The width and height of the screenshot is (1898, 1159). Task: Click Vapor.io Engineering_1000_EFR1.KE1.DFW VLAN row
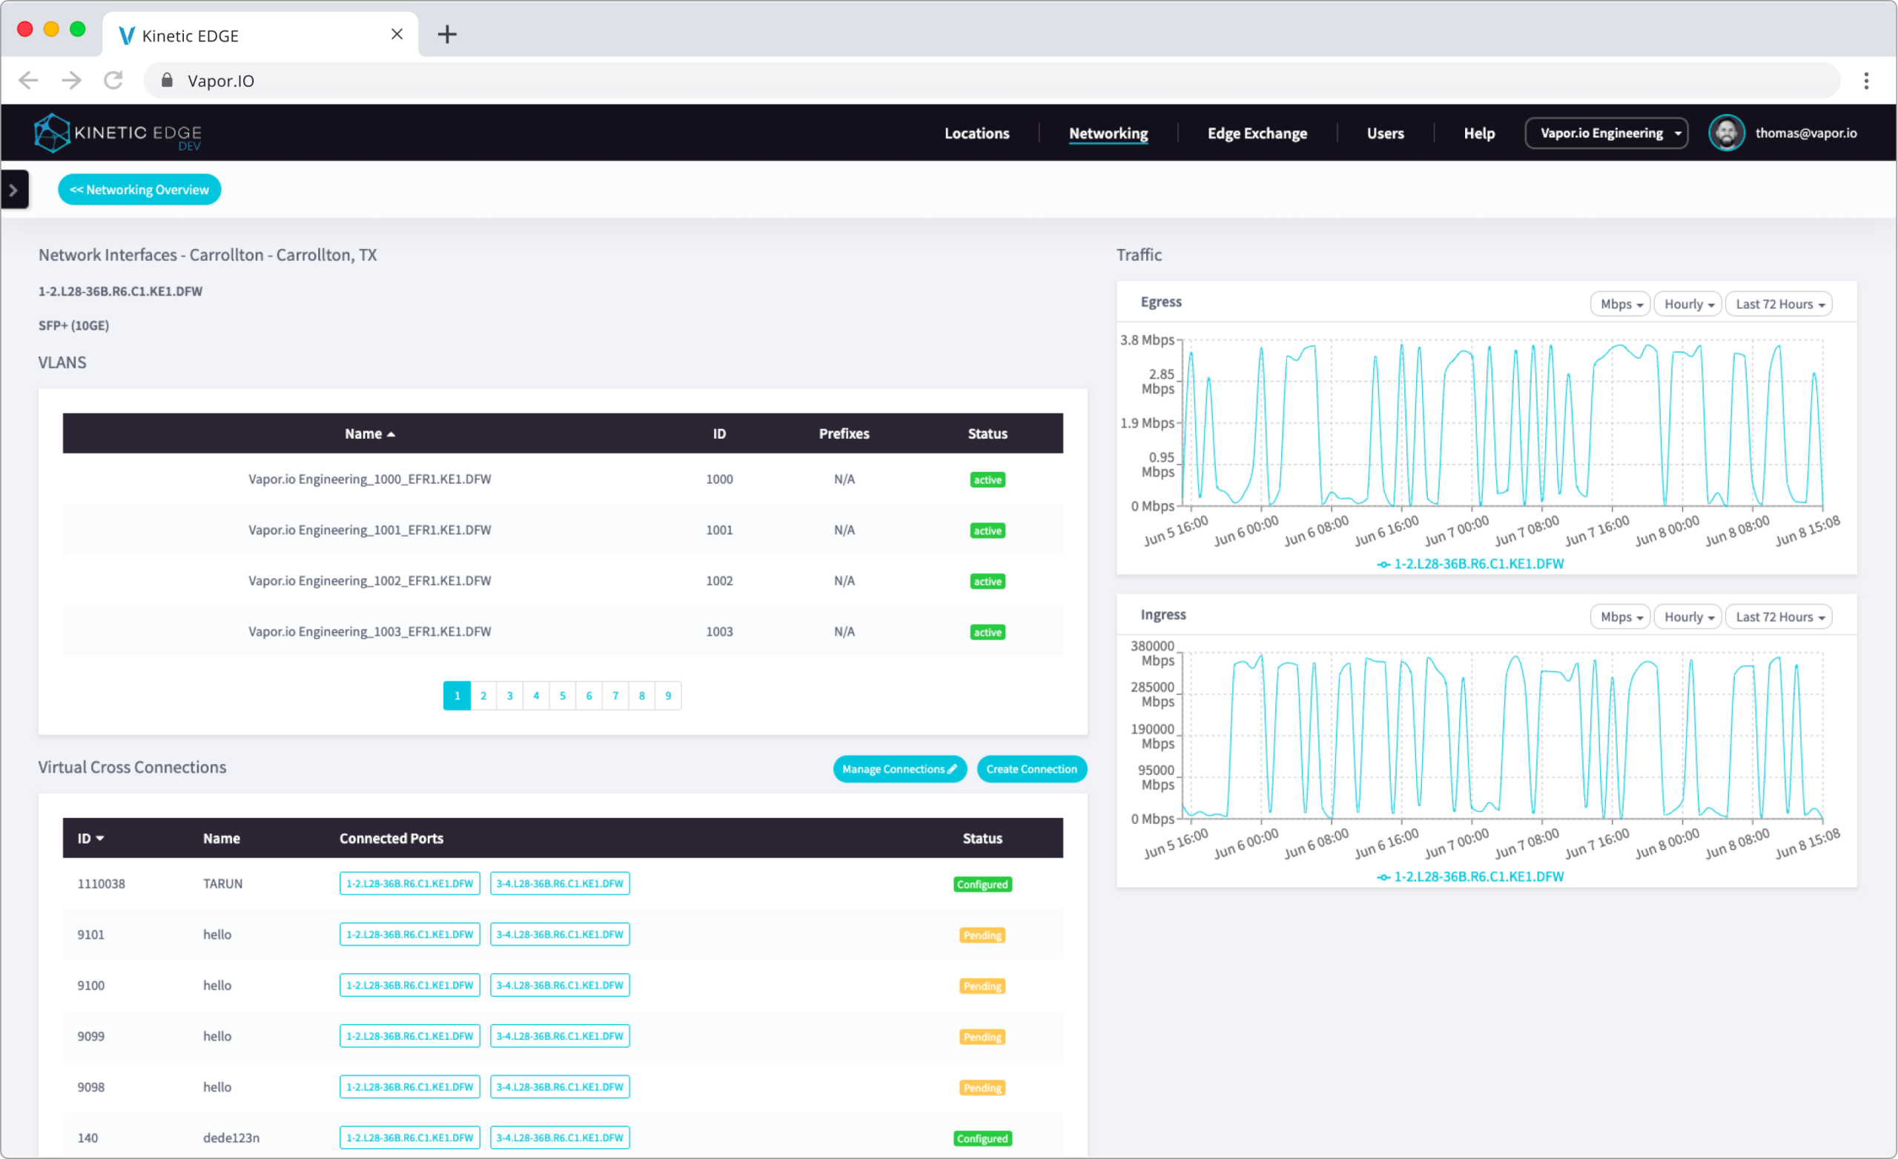[x=563, y=479]
